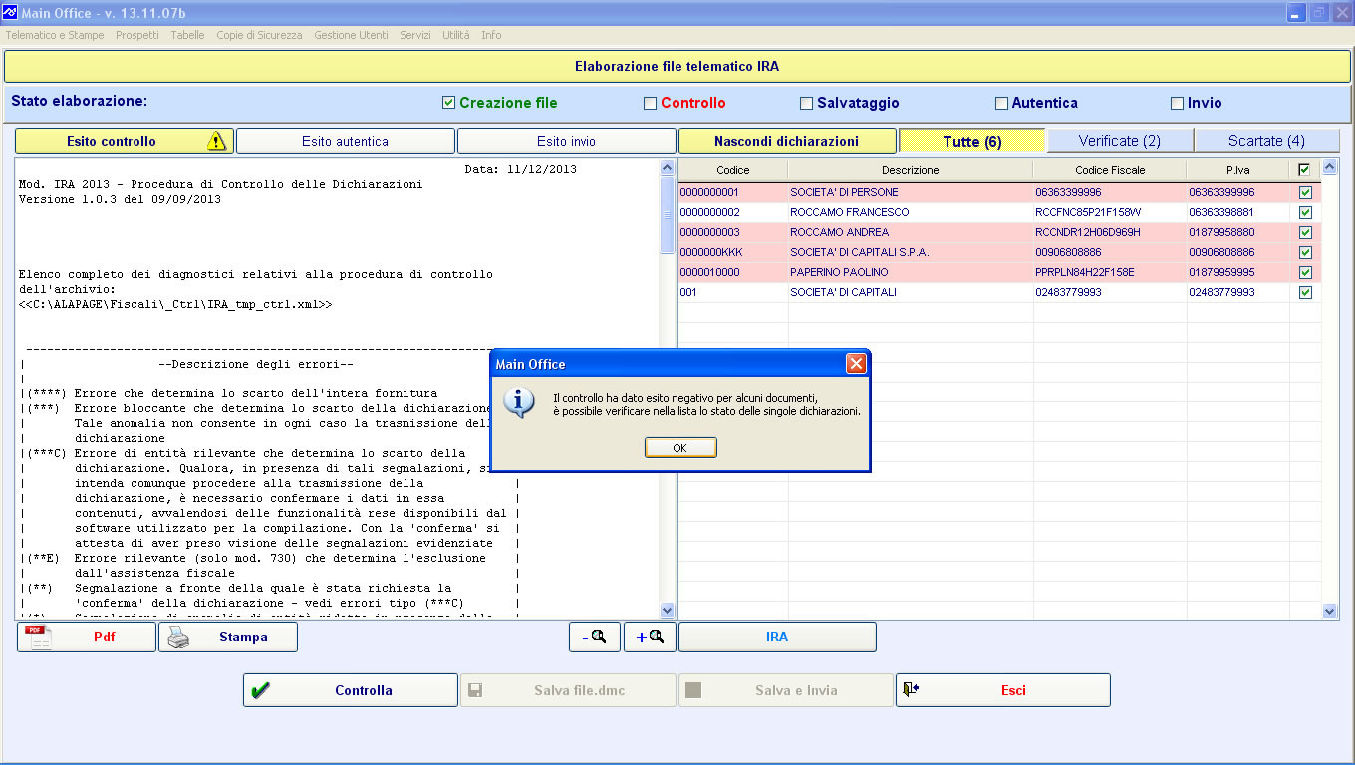Screen dimensions: 1355x765
Task: Click the Pdf button
Action: (87, 637)
